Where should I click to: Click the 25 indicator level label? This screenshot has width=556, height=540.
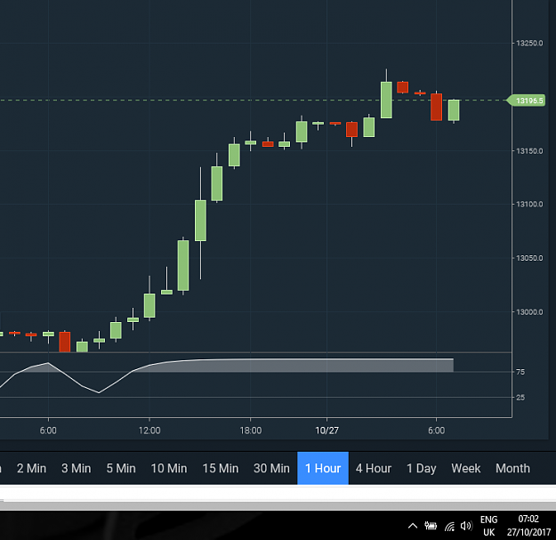coord(520,398)
